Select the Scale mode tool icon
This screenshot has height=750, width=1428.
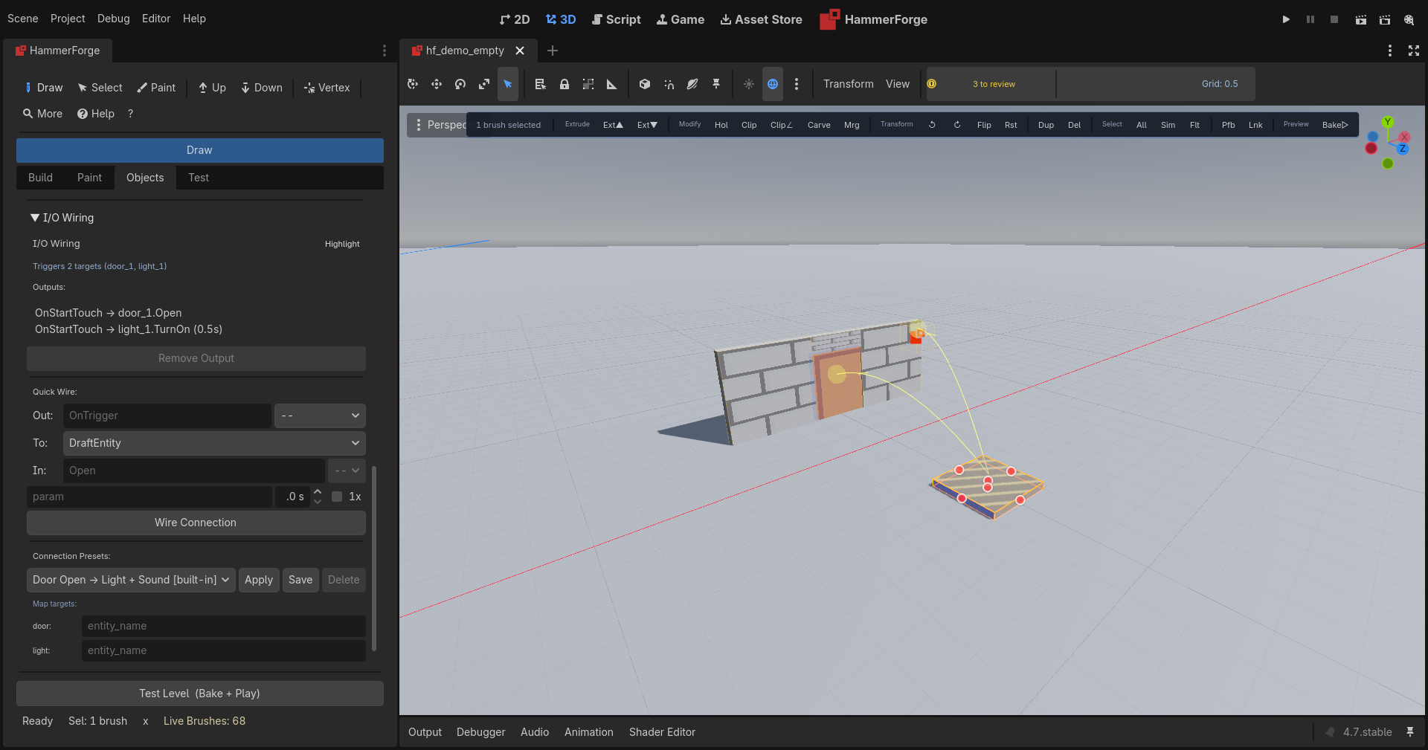coord(484,84)
